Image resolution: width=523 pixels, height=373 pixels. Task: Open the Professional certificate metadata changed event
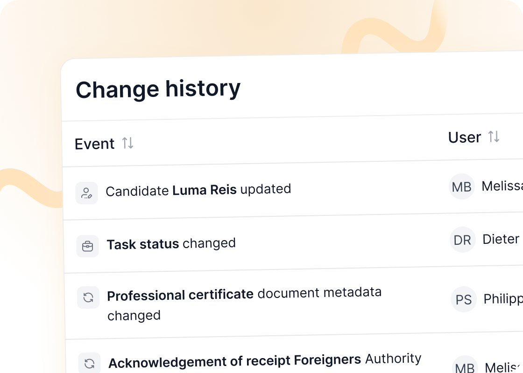coord(245,304)
